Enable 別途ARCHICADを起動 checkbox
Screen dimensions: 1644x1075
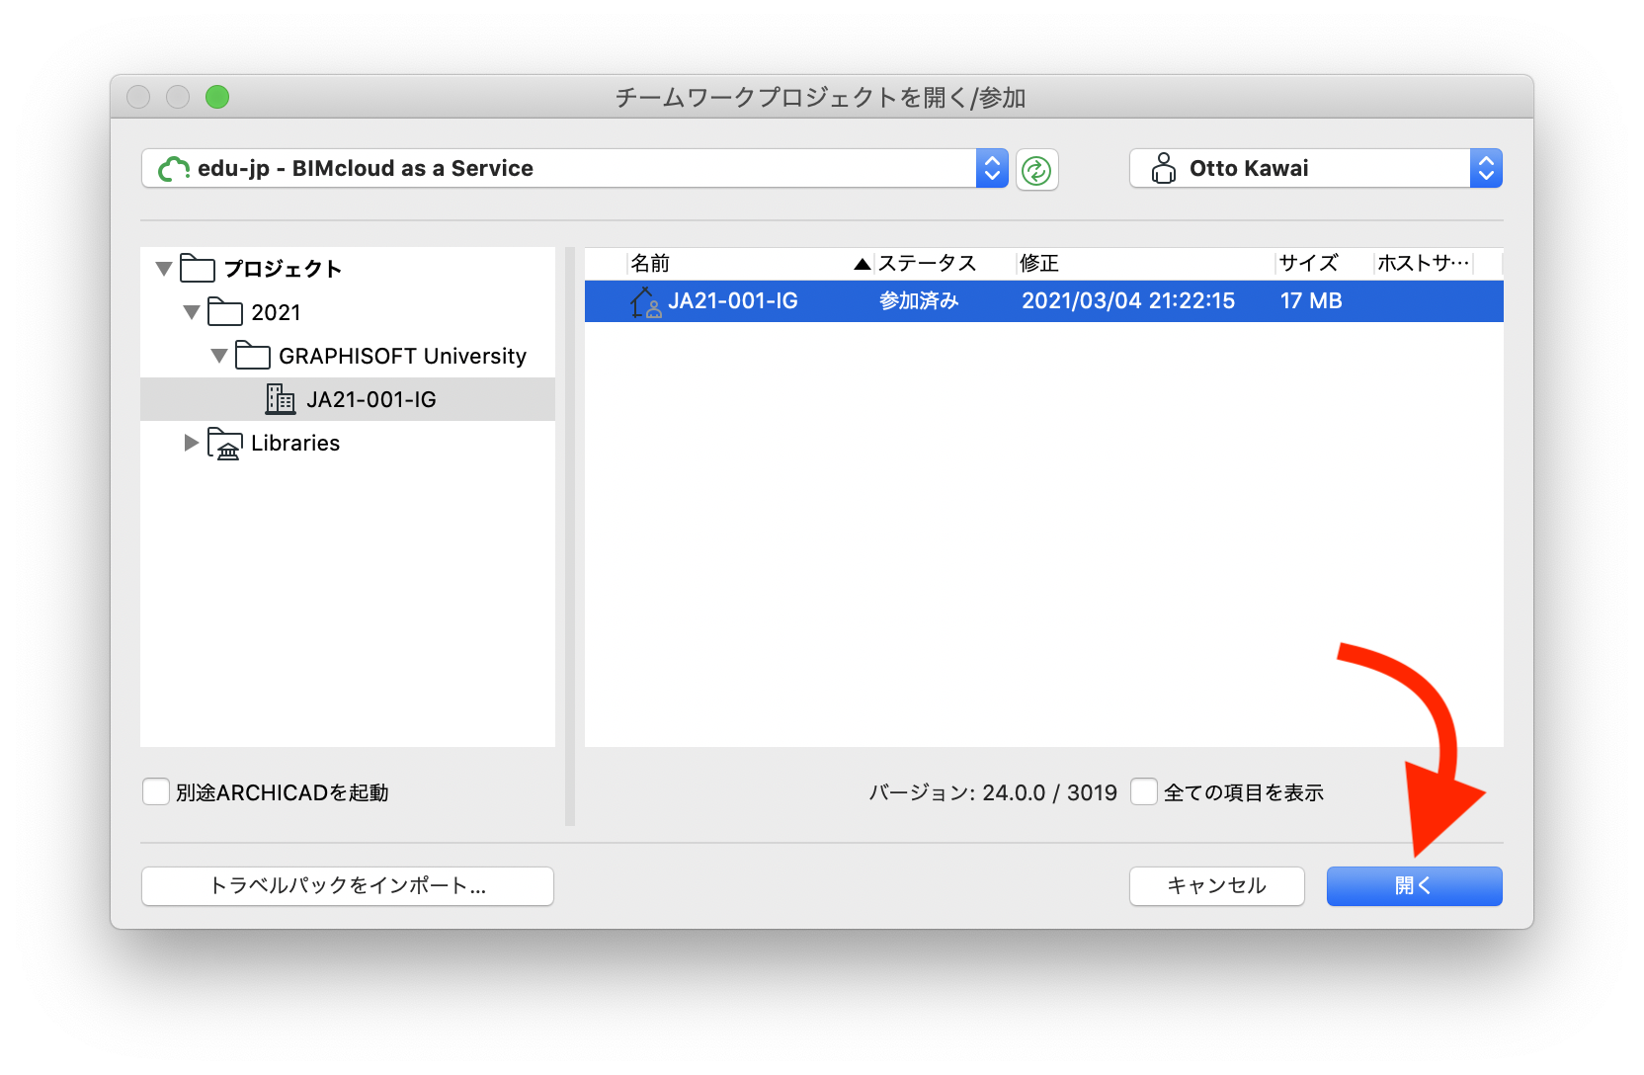pyautogui.click(x=156, y=792)
